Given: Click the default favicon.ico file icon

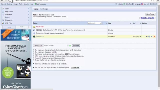Looking at the screenshot, I should tap(34, 33).
